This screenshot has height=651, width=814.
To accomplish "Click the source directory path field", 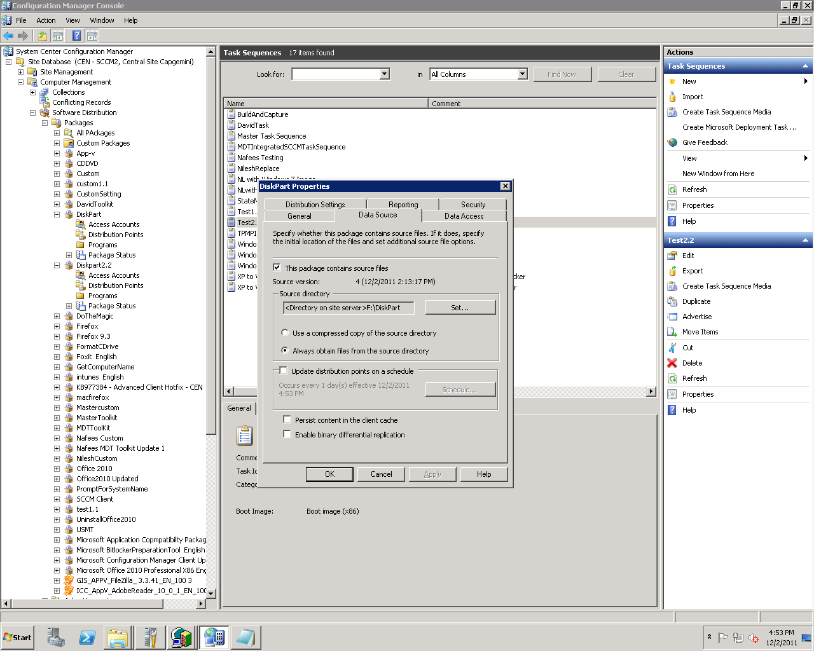I will point(348,308).
